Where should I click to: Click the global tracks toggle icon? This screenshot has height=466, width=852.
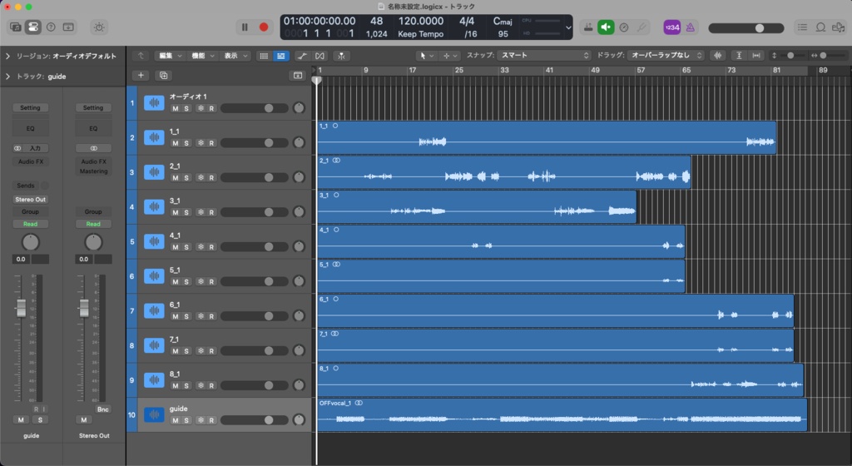click(x=298, y=76)
